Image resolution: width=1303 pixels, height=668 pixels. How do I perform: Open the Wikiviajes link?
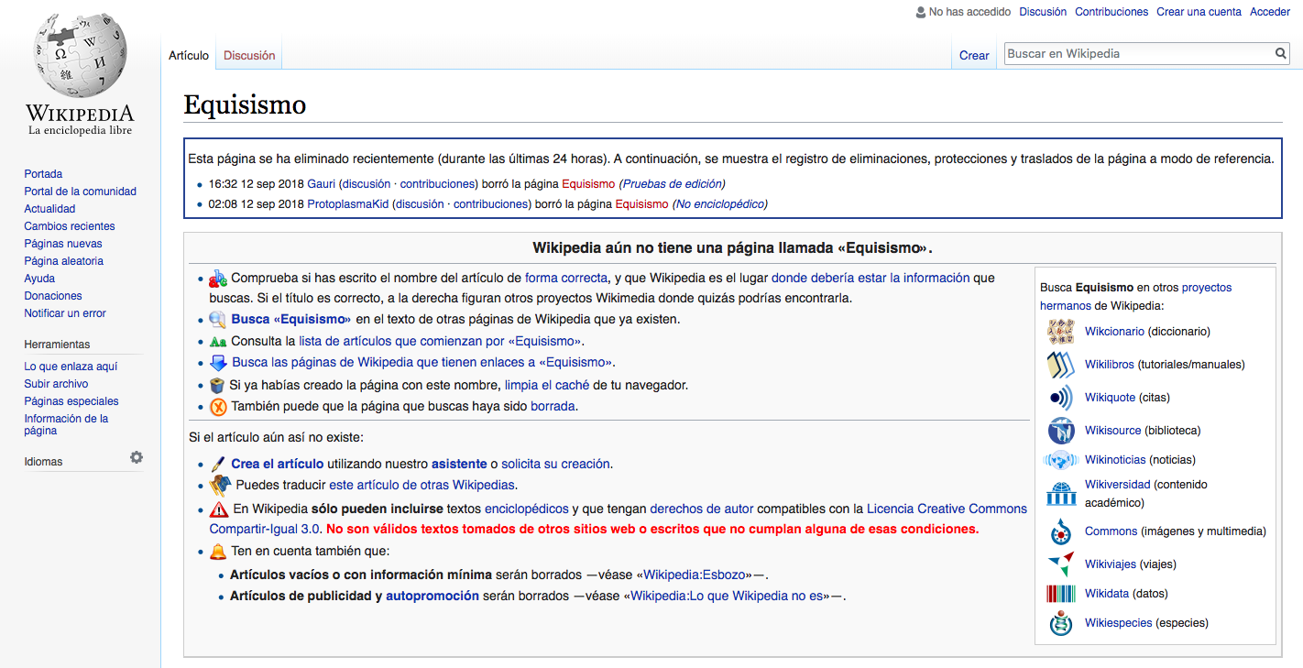point(1111,564)
